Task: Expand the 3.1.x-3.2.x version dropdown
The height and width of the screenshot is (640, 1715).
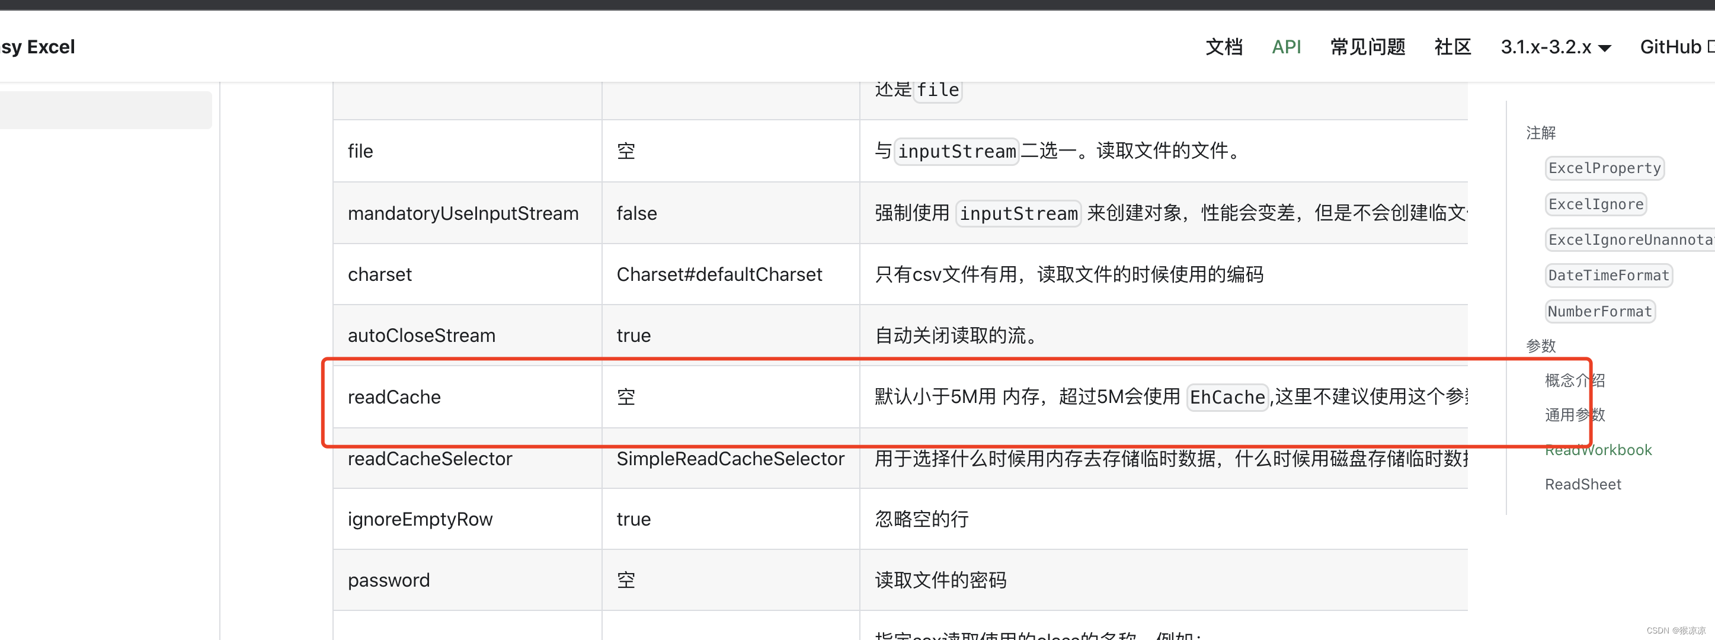Action: point(1555,47)
